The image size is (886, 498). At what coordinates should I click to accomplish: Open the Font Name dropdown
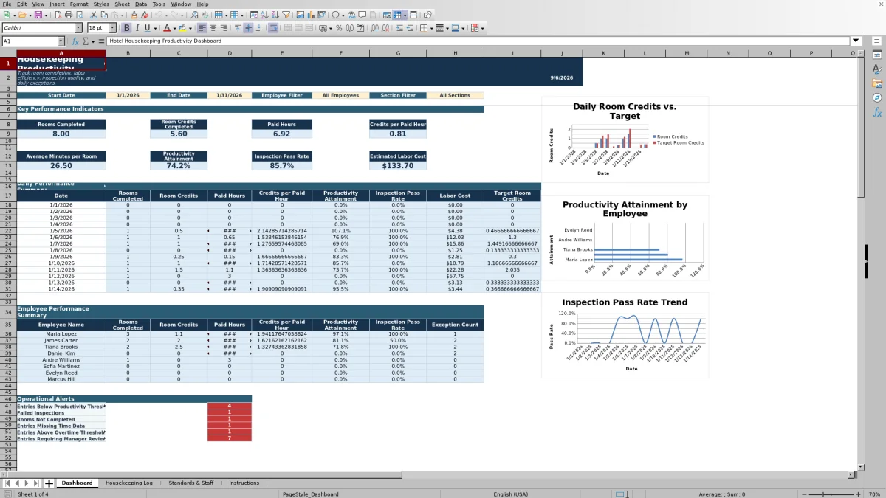(x=78, y=28)
